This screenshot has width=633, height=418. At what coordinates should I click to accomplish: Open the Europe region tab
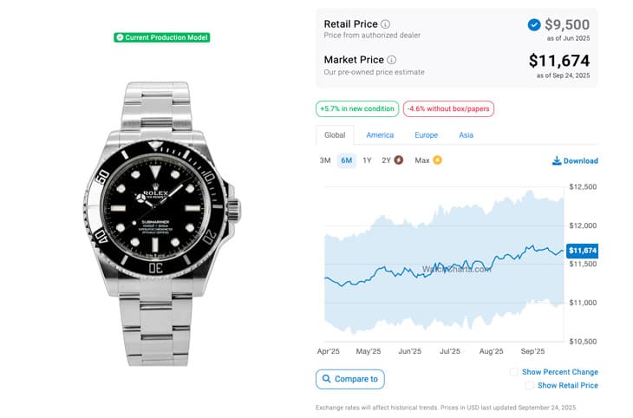tap(426, 135)
